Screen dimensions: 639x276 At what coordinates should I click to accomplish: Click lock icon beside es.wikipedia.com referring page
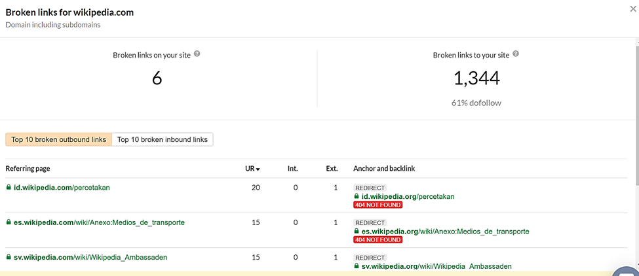(8, 222)
